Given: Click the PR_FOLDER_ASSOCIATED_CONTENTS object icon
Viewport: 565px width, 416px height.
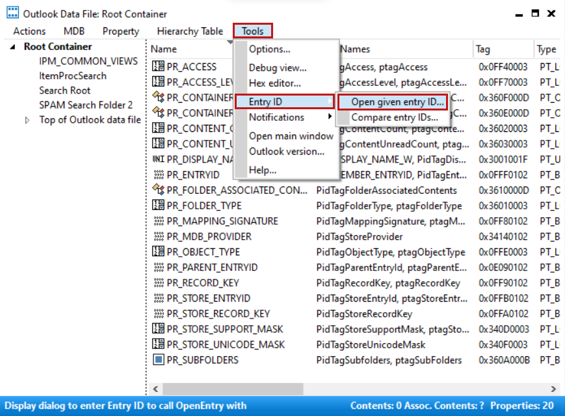Looking at the screenshot, I should click(158, 189).
